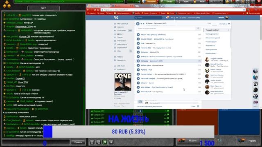Image resolution: width=262 pixels, height=147 pixels.
Task: Play the Willy William track
Action: coord(138,87)
